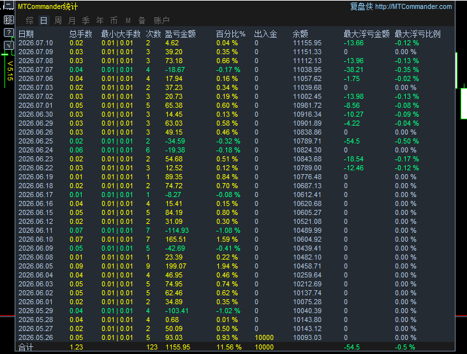Open the 币 currency tab
Viewport: 467px width, 354px height.
point(114,20)
